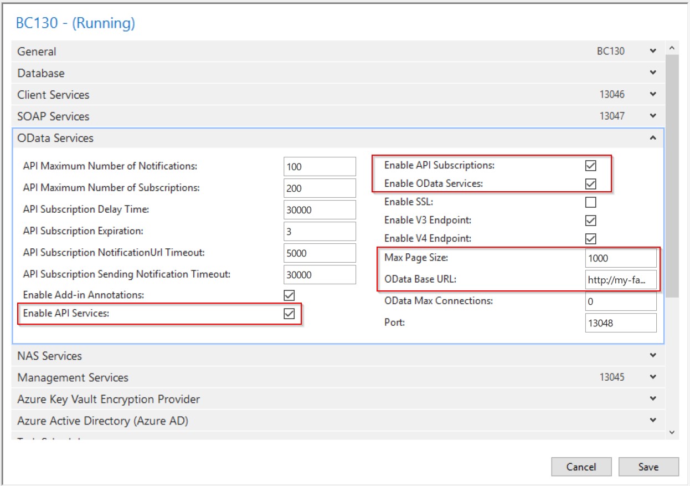Expand the Database section chevron
The height and width of the screenshot is (486, 690).
point(653,73)
